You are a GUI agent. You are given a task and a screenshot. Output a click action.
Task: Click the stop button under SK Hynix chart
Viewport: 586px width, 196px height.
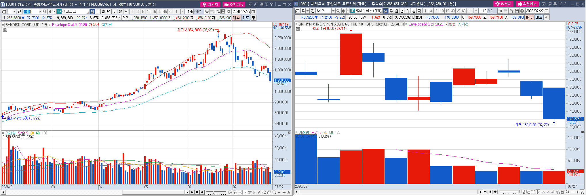click(x=490, y=192)
